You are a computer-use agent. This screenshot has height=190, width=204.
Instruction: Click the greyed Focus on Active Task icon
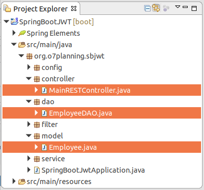tap(166, 8)
